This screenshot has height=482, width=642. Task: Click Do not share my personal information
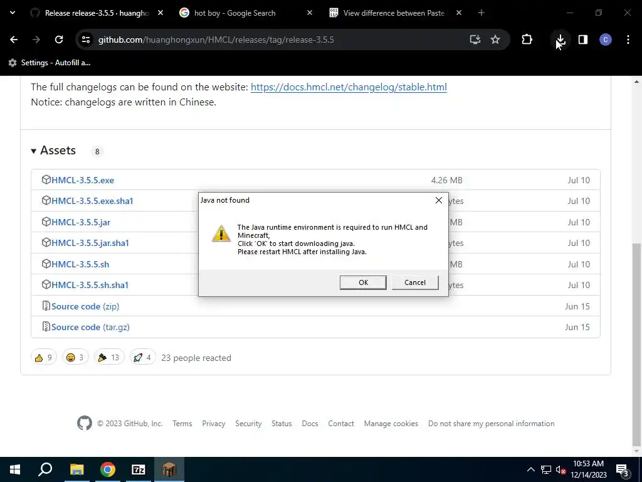pos(492,424)
